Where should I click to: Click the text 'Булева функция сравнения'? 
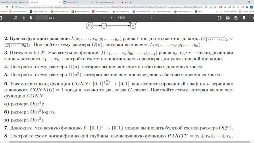[x=40, y=39]
